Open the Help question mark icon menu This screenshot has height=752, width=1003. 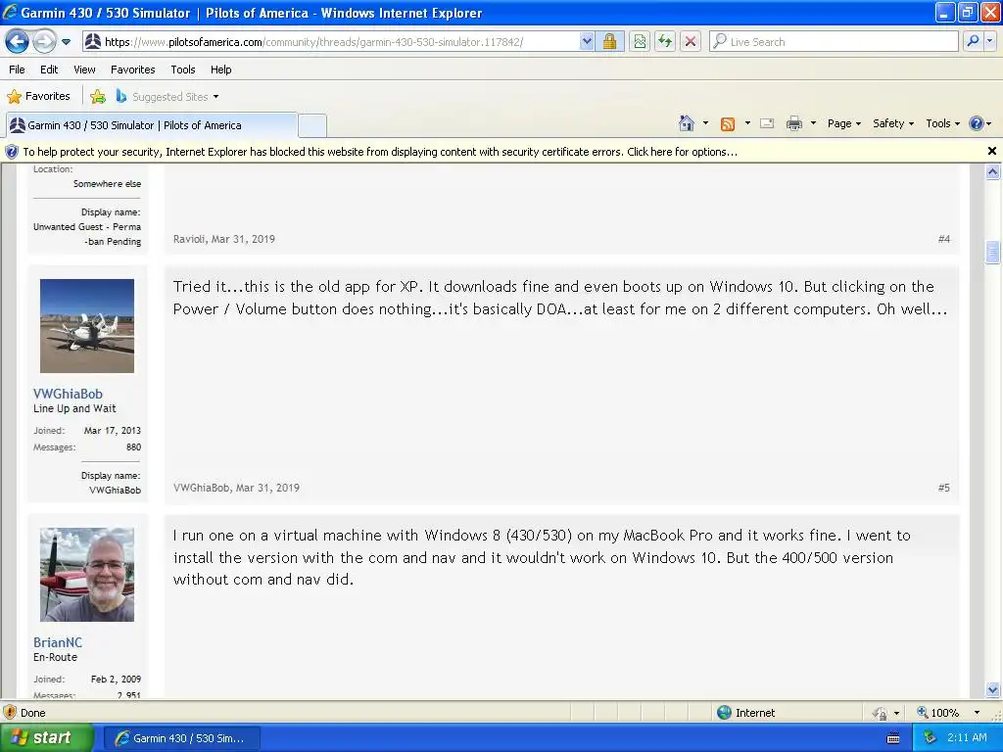pos(979,123)
